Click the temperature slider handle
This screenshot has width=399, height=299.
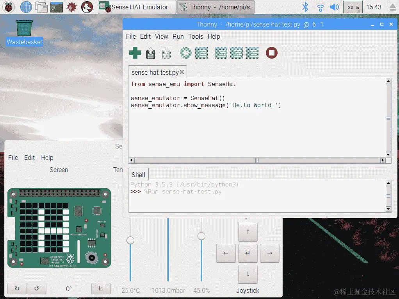point(130,240)
